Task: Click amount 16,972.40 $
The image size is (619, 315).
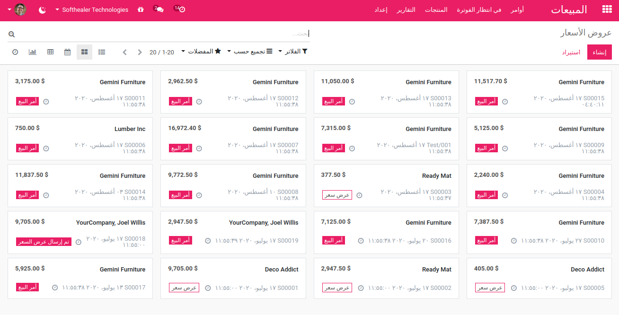Action: (x=184, y=128)
